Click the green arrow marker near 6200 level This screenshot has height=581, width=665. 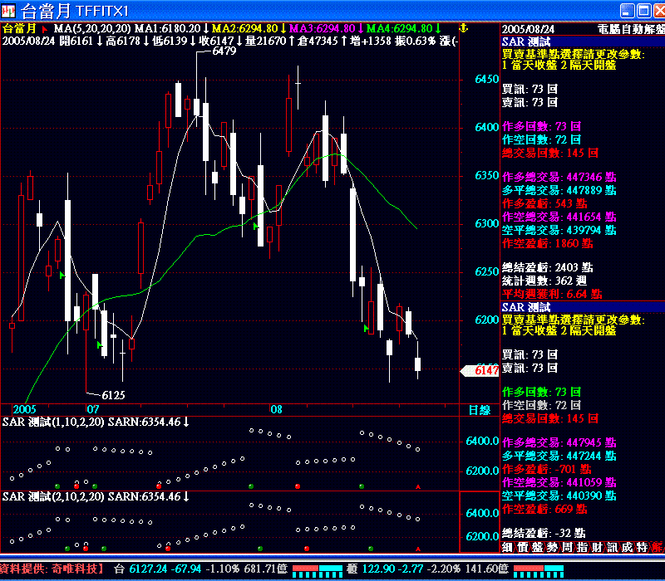coord(367,328)
